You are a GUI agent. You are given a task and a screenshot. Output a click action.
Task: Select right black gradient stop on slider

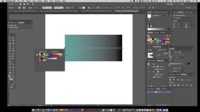[190, 66]
